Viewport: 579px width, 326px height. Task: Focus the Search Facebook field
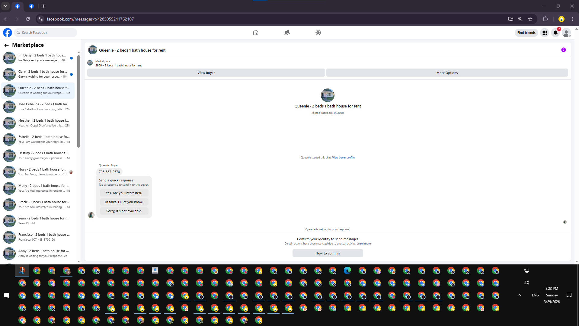[46, 33]
